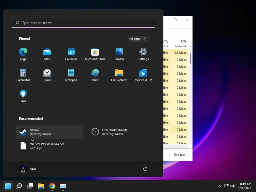
Task: Open Edge from pinned apps
Action: (x=23, y=54)
